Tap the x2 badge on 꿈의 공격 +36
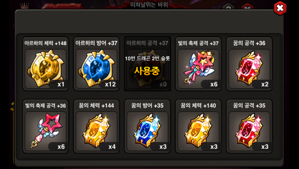299x169 pixels. 265,84
